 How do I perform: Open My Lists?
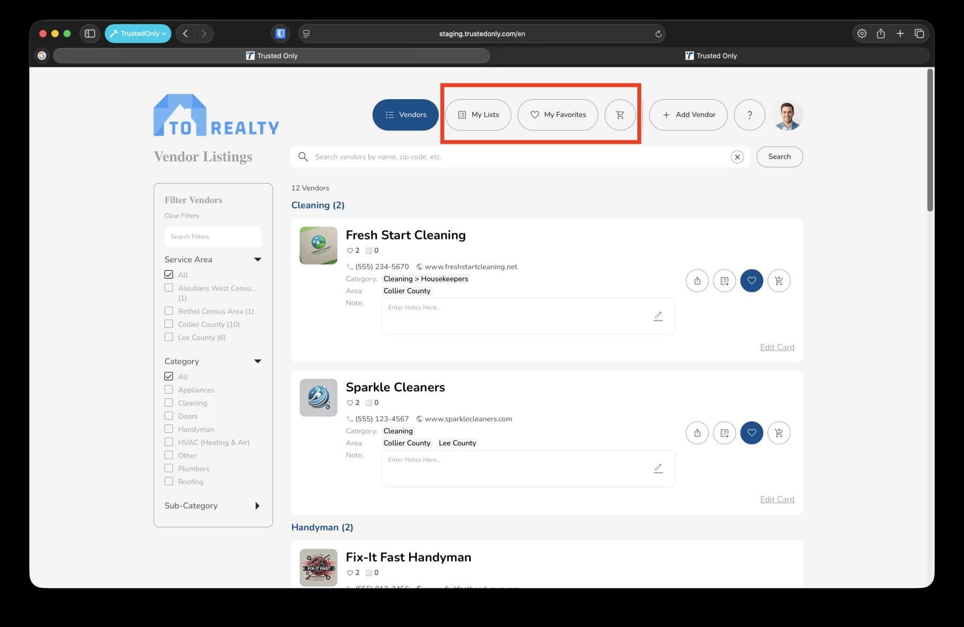(478, 115)
